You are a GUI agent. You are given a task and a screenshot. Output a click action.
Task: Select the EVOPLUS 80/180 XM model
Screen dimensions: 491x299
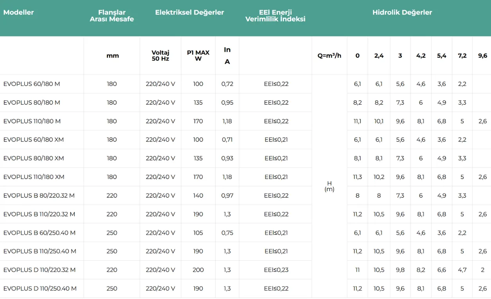tap(34, 158)
